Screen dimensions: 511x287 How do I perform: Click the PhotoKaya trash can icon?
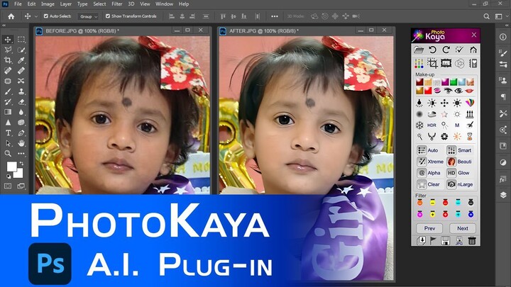pyautogui.click(x=472, y=240)
